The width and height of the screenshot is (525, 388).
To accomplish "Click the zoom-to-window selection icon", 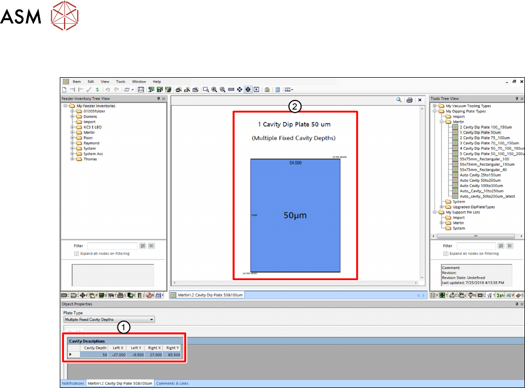I will point(206,90).
